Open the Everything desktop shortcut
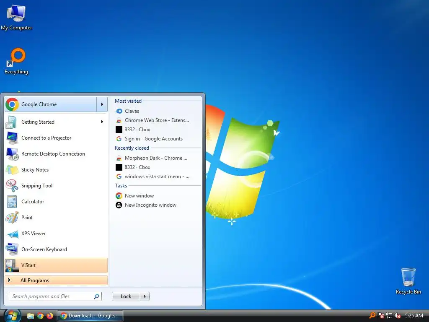Image resolution: width=429 pixels, height=322 pixels. (16, 61)
